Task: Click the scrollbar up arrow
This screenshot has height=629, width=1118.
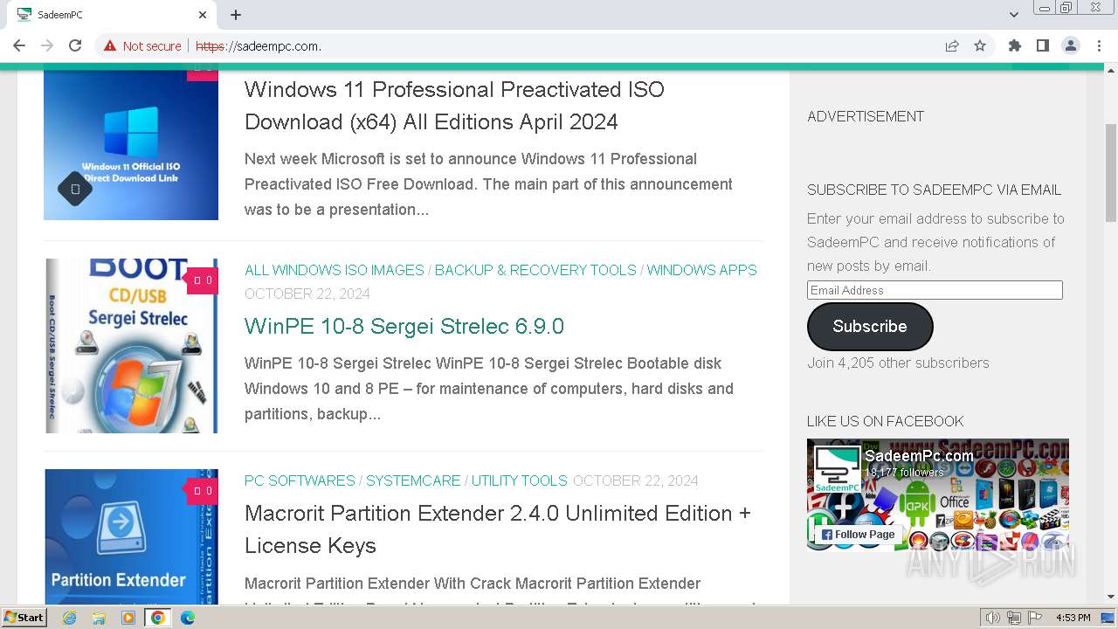Action: pos(1111,70)
